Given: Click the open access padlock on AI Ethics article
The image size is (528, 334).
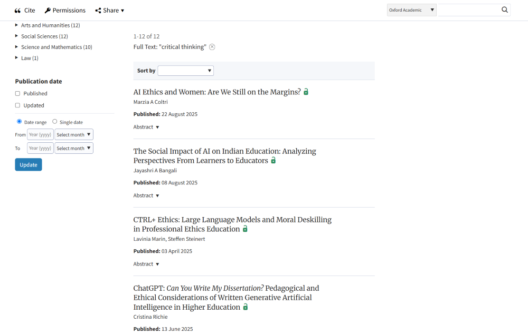Looking at the screenshot, I should (x=306, y=91).
